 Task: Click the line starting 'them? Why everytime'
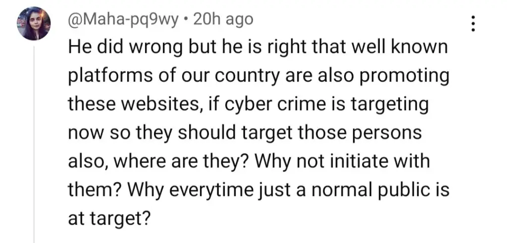[258, 191]
